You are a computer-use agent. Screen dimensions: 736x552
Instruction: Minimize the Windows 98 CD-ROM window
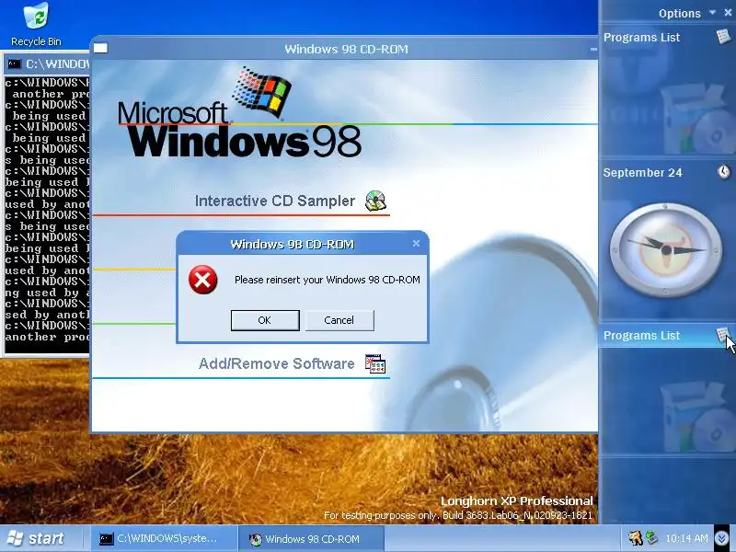(x=592, y=49)
